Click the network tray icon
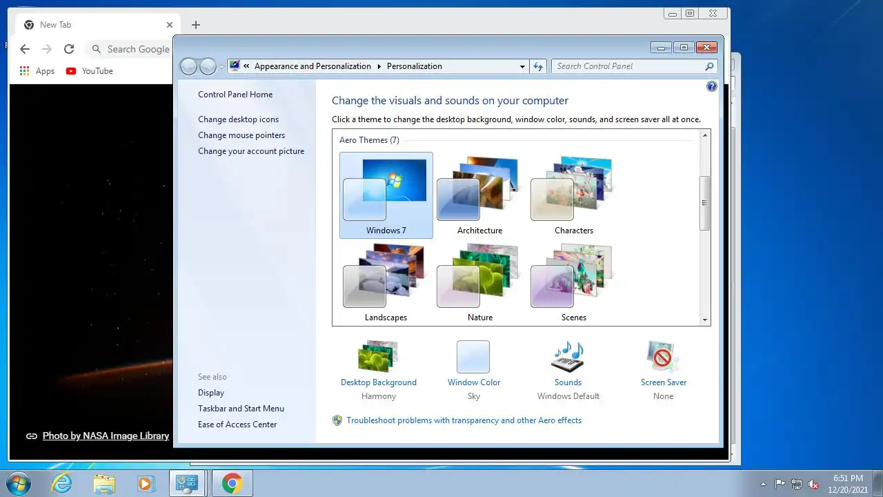 (797, 484)
